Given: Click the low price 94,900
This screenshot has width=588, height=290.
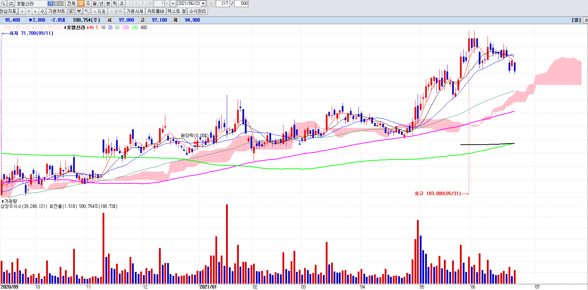Looking at the screenshot, I should pos(192,20).
